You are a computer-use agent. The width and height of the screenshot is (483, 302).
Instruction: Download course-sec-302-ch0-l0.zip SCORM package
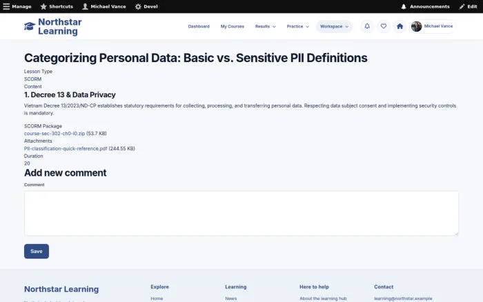pyautogui.click(x=55, y=134)
